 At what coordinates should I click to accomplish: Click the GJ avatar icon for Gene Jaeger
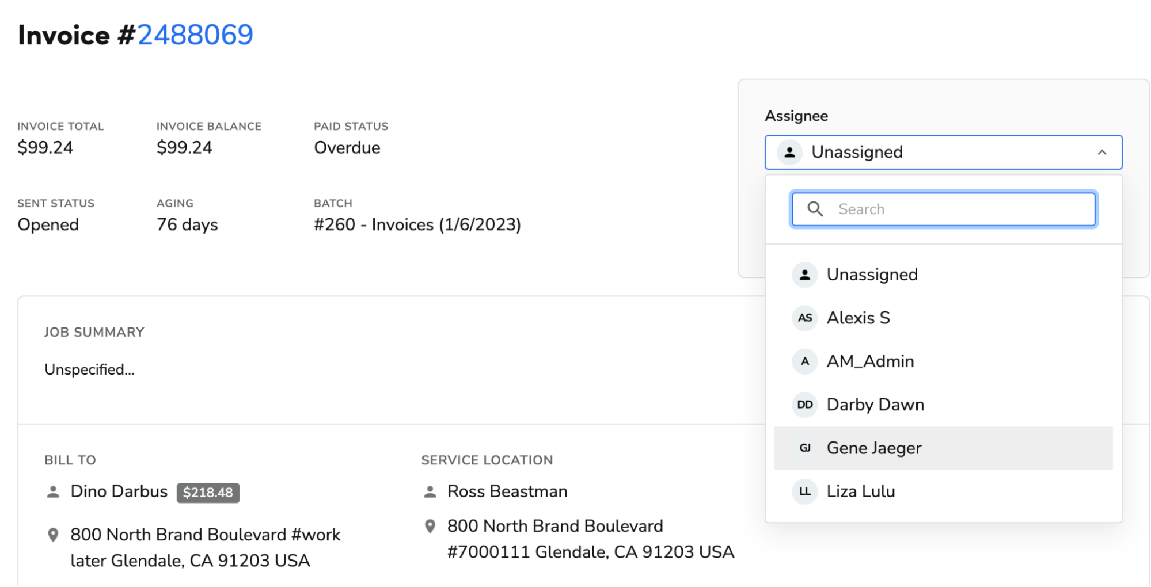pyautogui.click(x=804, y=448)
